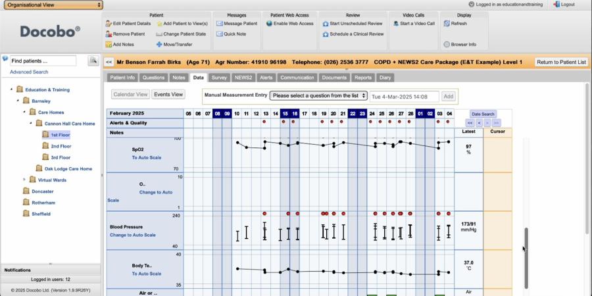Click the chart vertical scrollbar thumb

pyautogui.click(x=526, y=259)
